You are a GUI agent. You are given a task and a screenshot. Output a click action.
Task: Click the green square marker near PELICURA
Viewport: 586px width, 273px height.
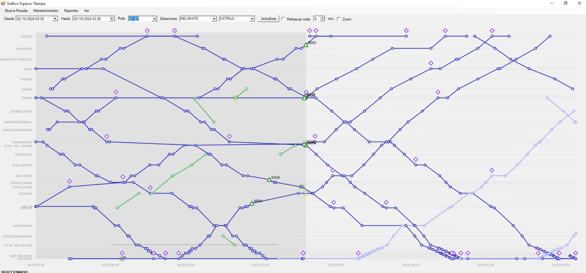click(306, 194)
